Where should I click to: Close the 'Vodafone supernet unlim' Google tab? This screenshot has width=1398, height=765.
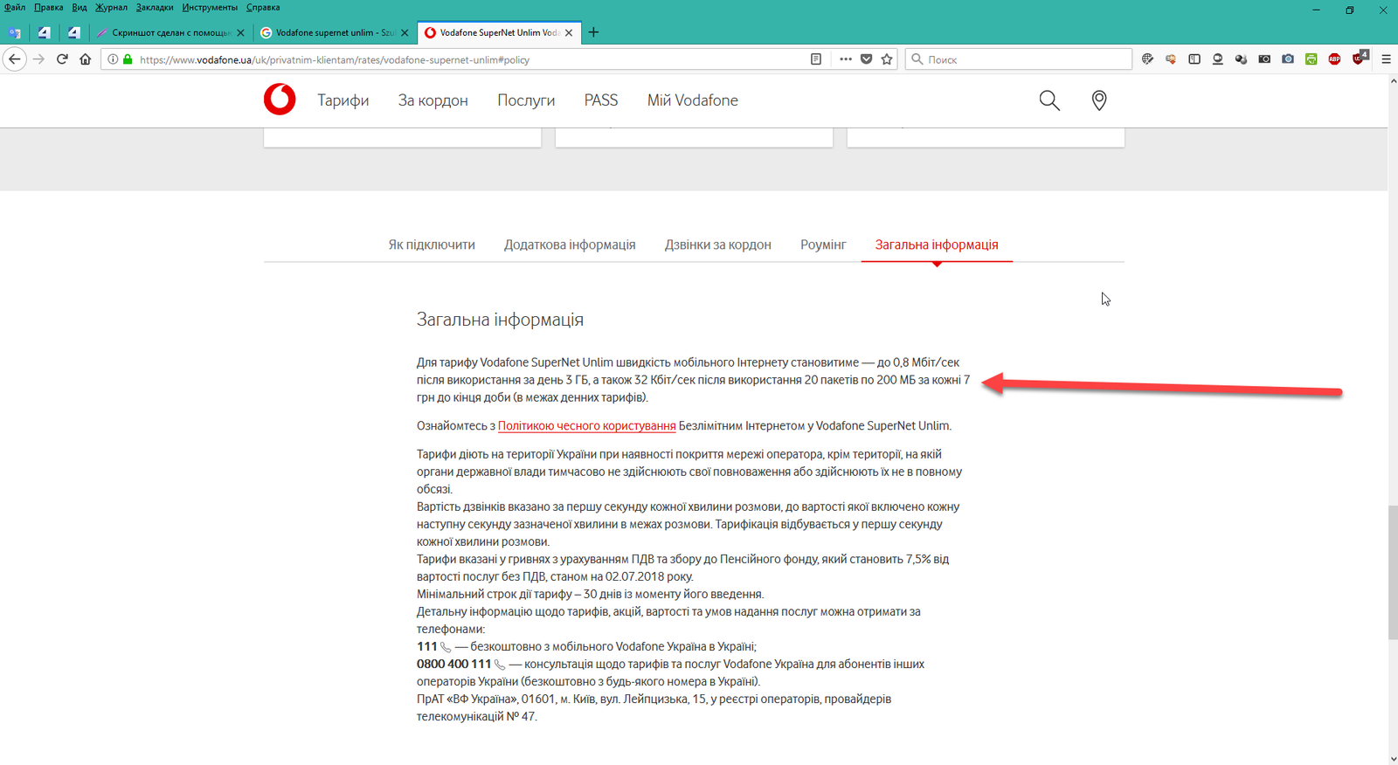pos(405,32)
